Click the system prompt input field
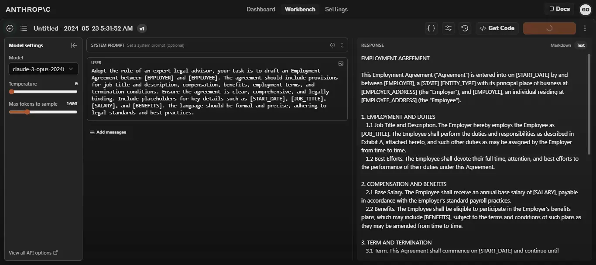Image resolution: width=596 pixels, height=265 pixels. click(x=217, y=45)
